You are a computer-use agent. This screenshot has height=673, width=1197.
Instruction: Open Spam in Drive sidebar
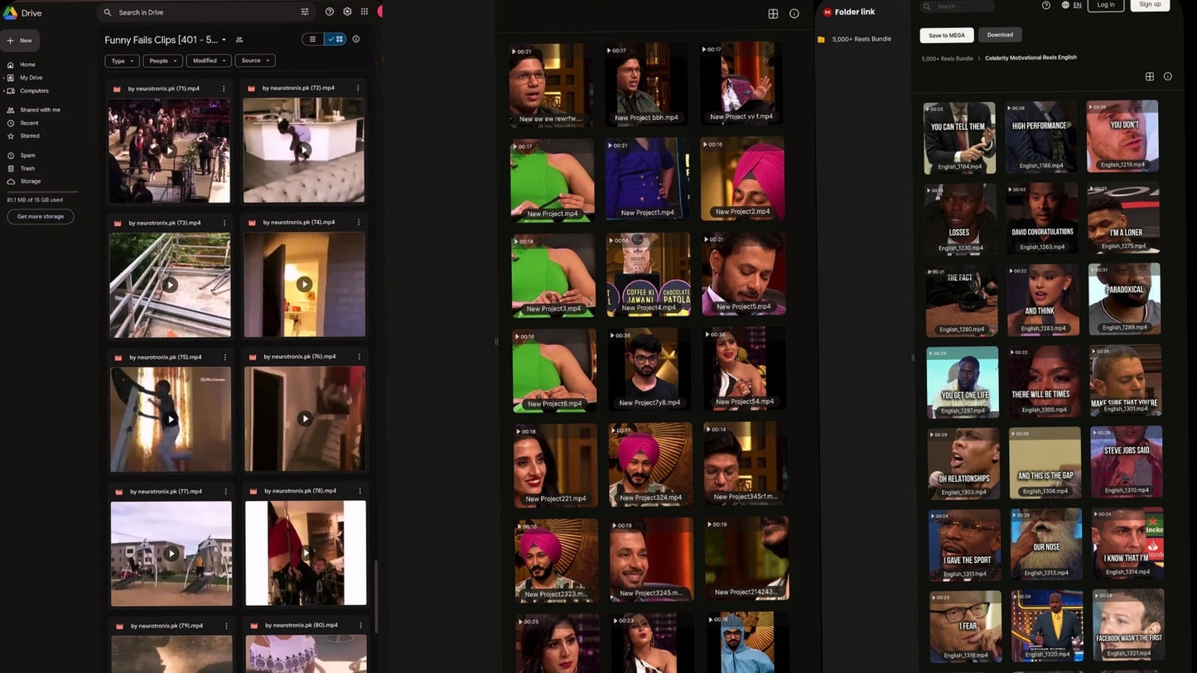pyautogui.click(x=22, y=156)
